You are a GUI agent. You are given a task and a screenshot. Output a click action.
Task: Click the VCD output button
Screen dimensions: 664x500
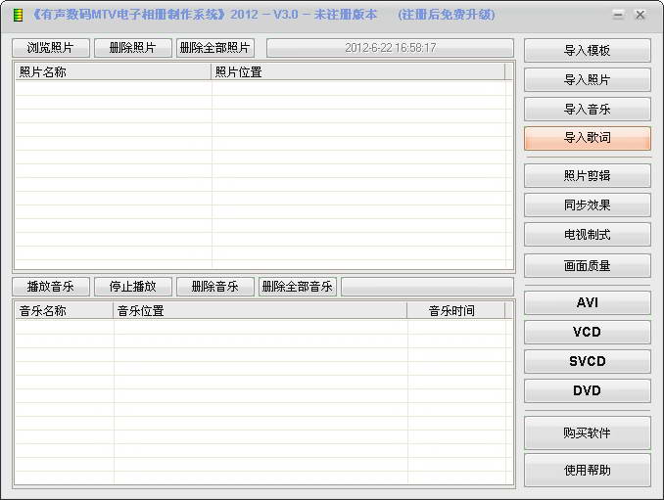tap(588, 332)
